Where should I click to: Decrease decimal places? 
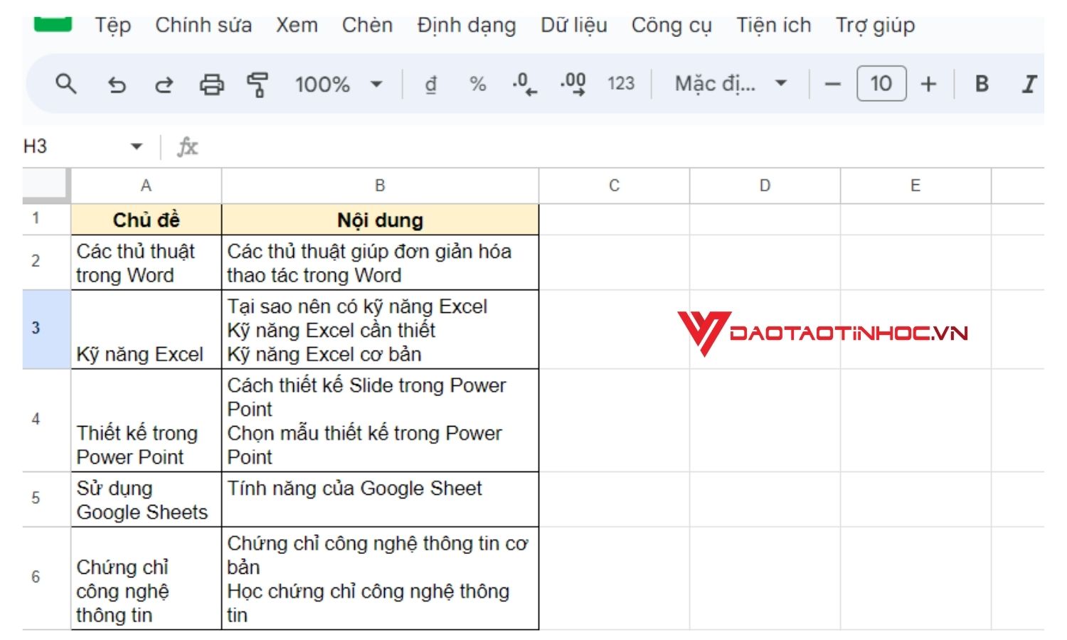coord(522,83)
